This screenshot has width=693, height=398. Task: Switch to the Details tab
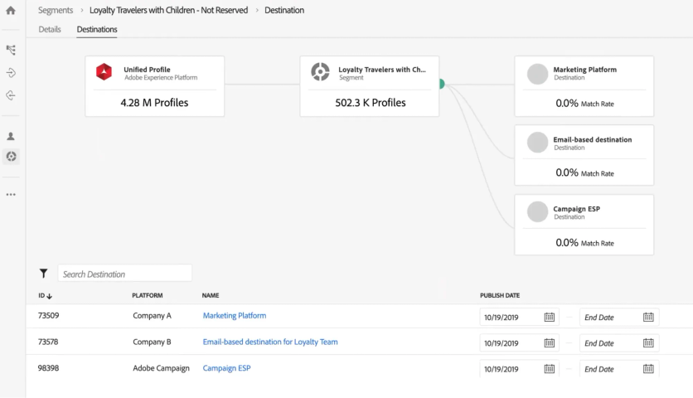(x=50, y=29)
